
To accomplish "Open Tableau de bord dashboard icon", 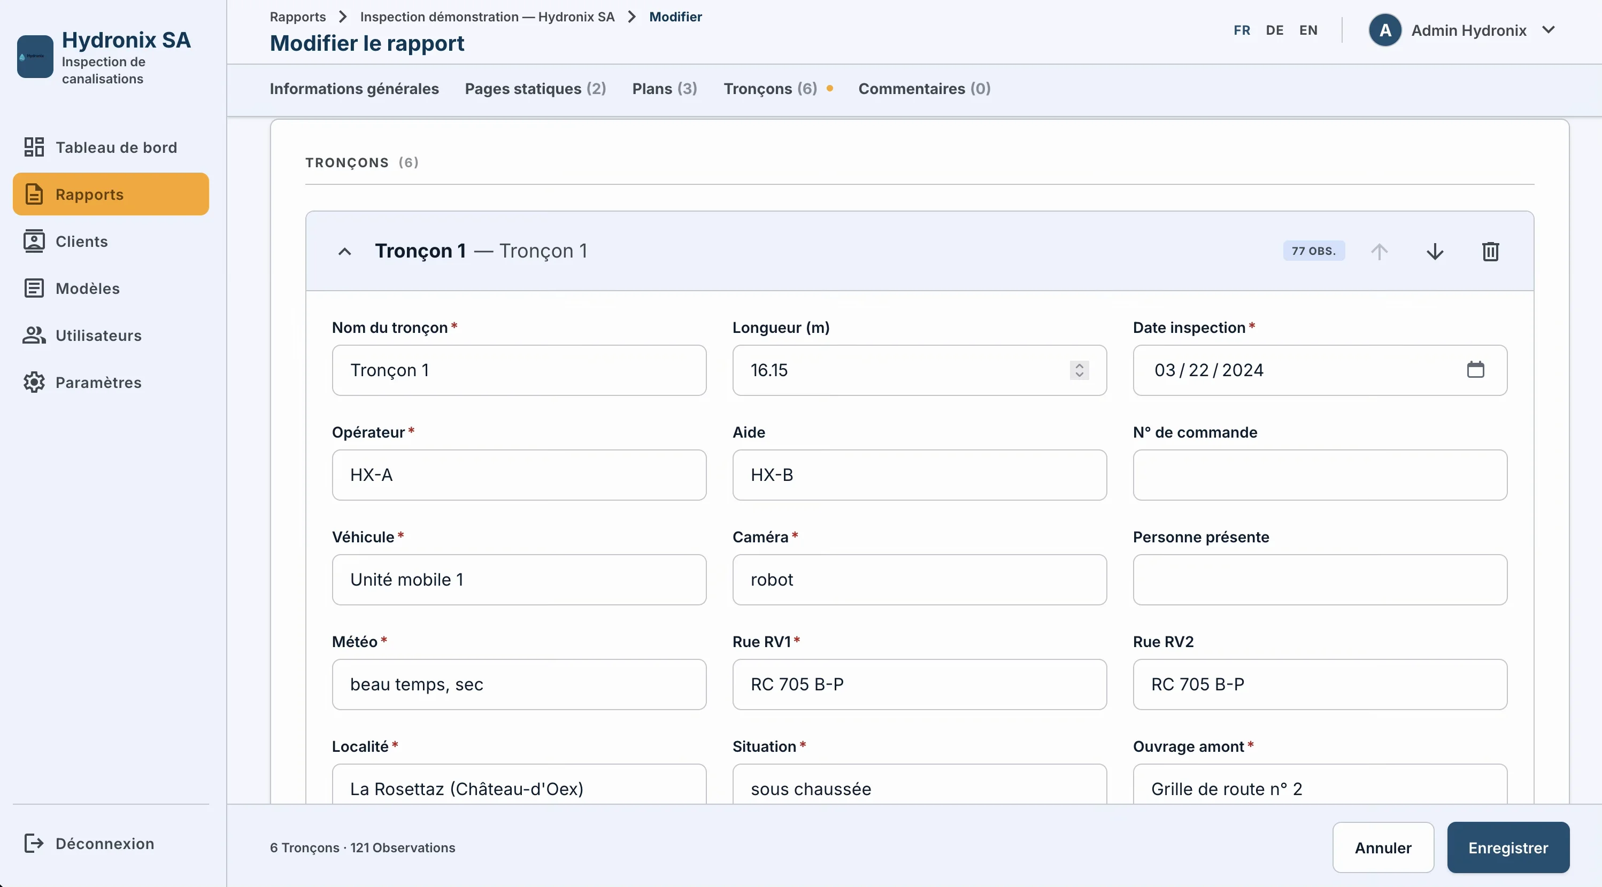I will (34, 147).
